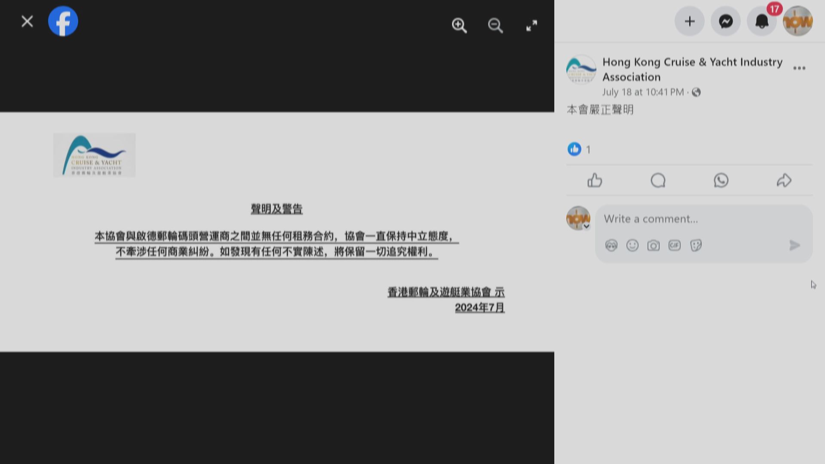Add a sticker to the comment
825x464 pixels.
(x=696, y=245)
